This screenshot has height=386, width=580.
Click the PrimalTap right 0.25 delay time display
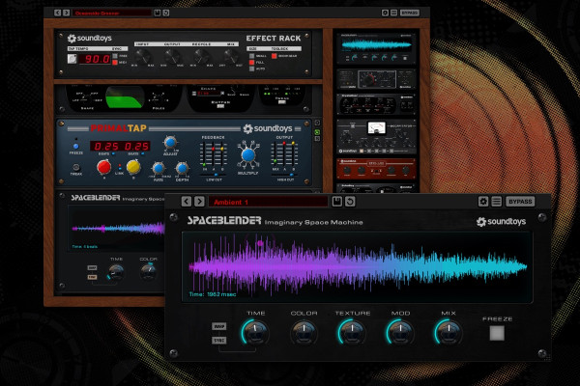(x=136, y=146)
